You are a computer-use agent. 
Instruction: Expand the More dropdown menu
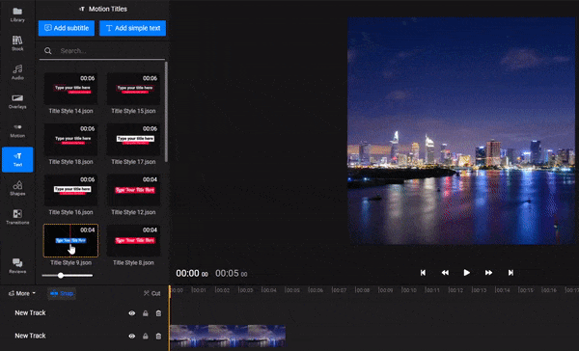pyautogui.click(x=22, y=293)
